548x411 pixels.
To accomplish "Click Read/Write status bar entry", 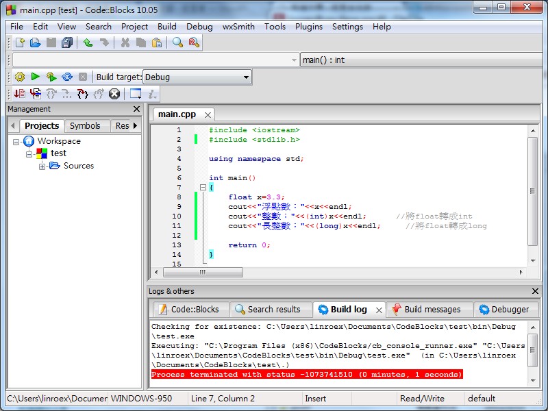I will (422, 399).
